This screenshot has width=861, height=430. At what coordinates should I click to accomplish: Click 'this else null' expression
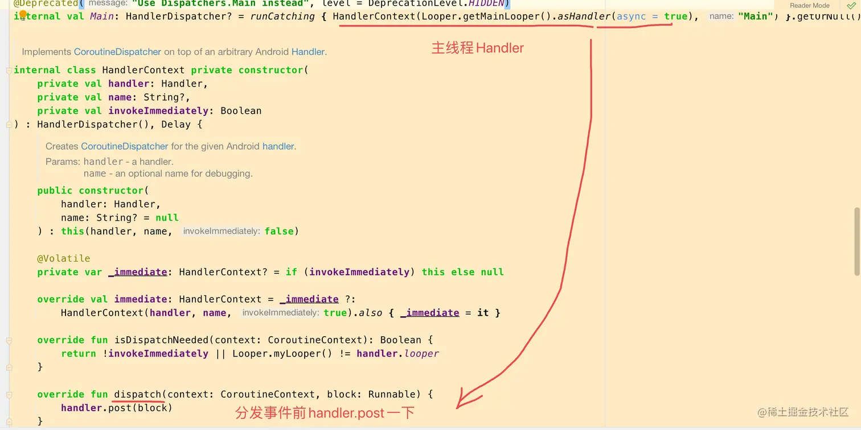coord(463,272)
